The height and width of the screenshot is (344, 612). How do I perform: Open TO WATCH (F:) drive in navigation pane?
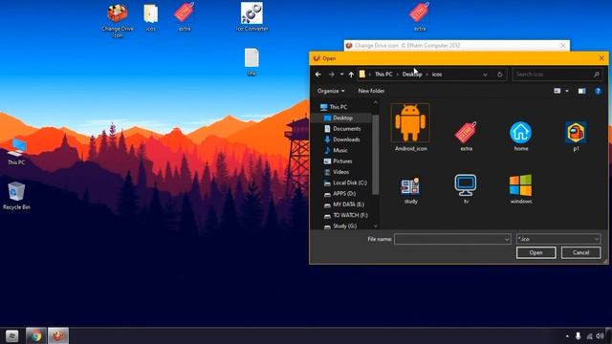pos(346,215)
